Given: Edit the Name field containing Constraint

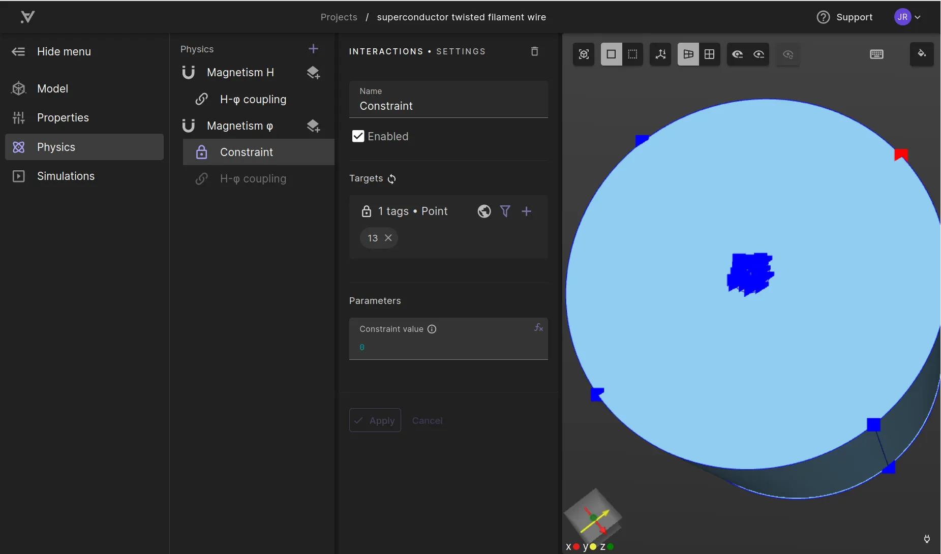Looking at the screenshot, I should click(x=448, y=100).
